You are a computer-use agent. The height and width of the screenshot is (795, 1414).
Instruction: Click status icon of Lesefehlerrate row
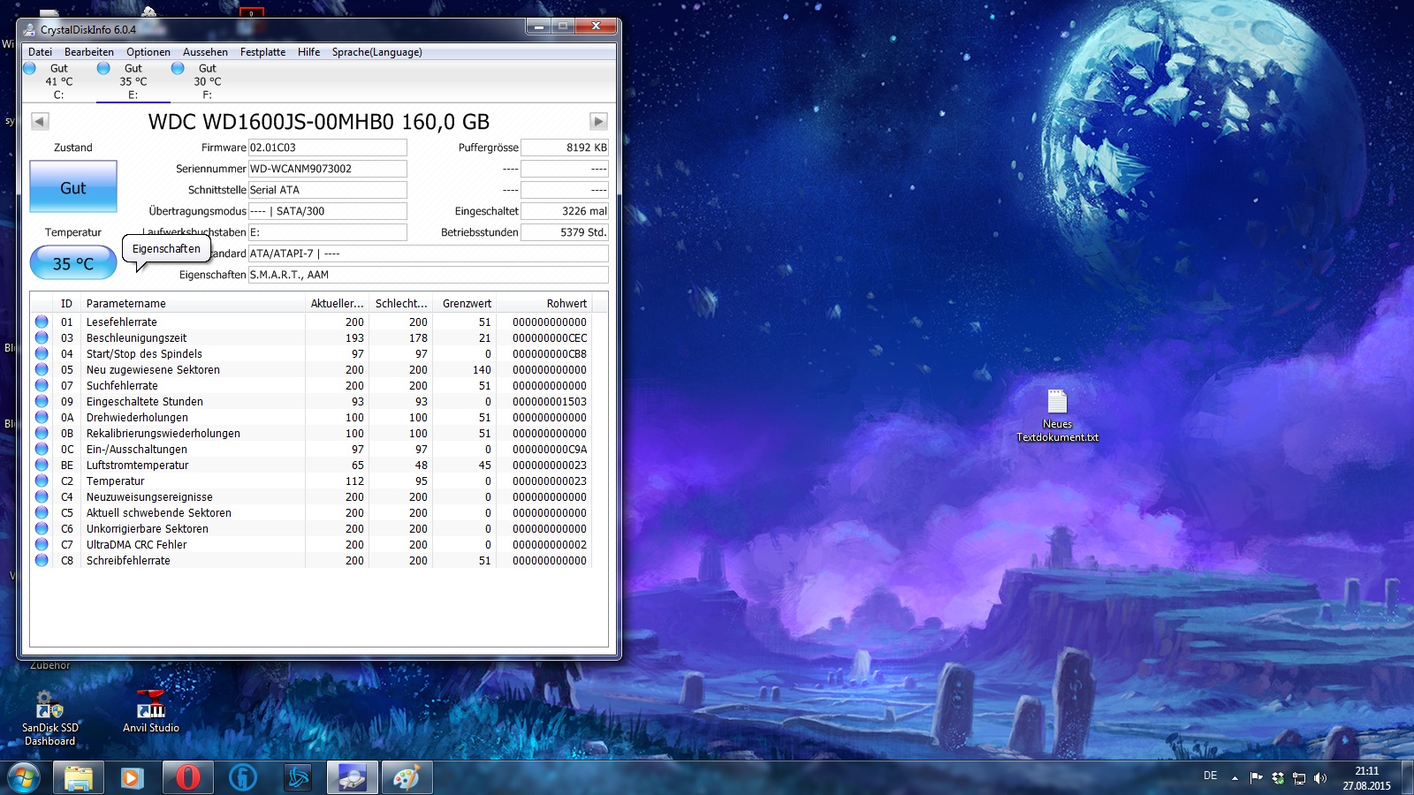point(42,322)
